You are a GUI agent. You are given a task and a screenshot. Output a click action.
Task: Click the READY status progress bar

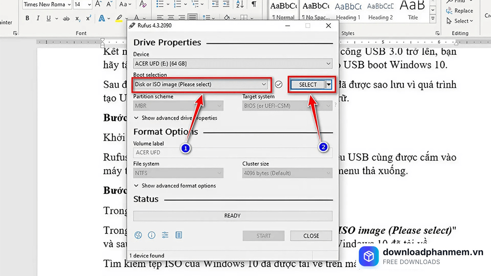click(x=232, y=216)
